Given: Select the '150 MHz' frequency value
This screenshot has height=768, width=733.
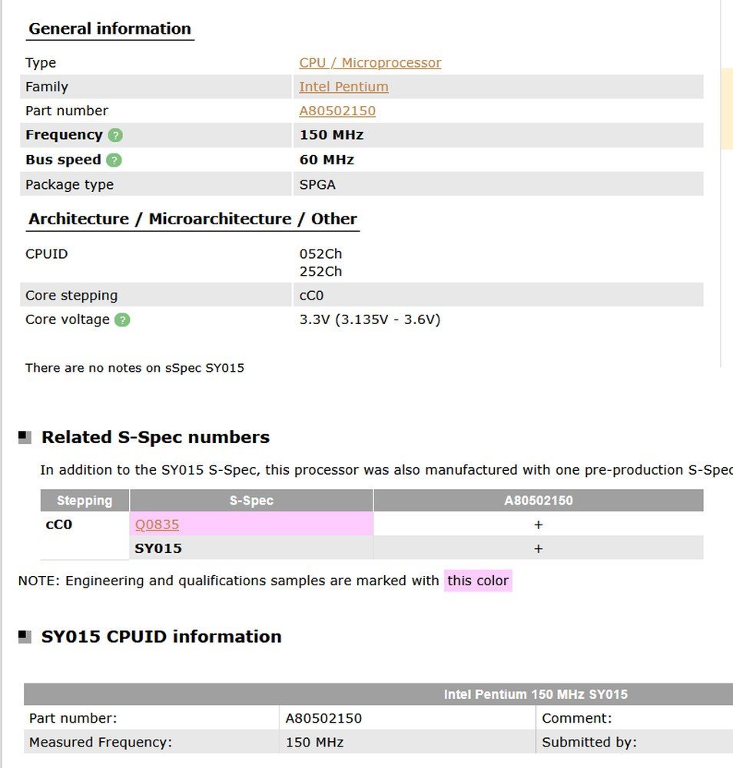Looking at the screenshot, I should [x=331, y=134].
